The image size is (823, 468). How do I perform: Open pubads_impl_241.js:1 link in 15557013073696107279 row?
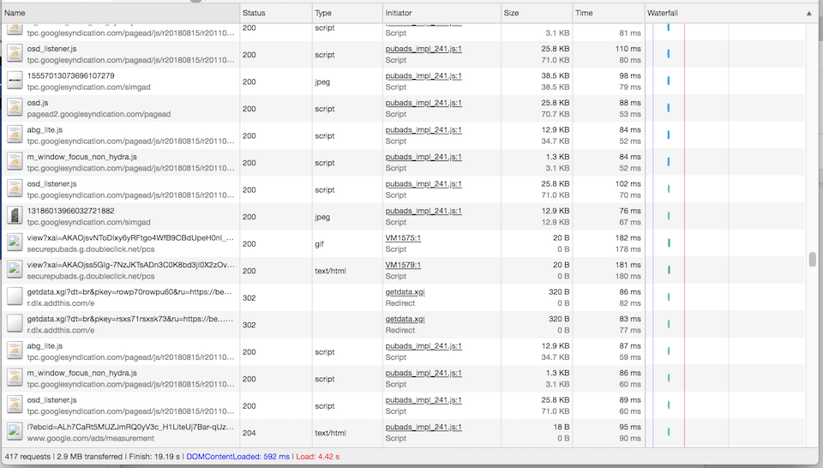tap(424, 75)
